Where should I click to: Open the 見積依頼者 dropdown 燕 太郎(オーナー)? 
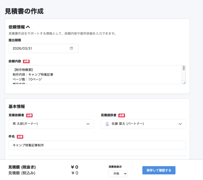(x=51, y=124)
